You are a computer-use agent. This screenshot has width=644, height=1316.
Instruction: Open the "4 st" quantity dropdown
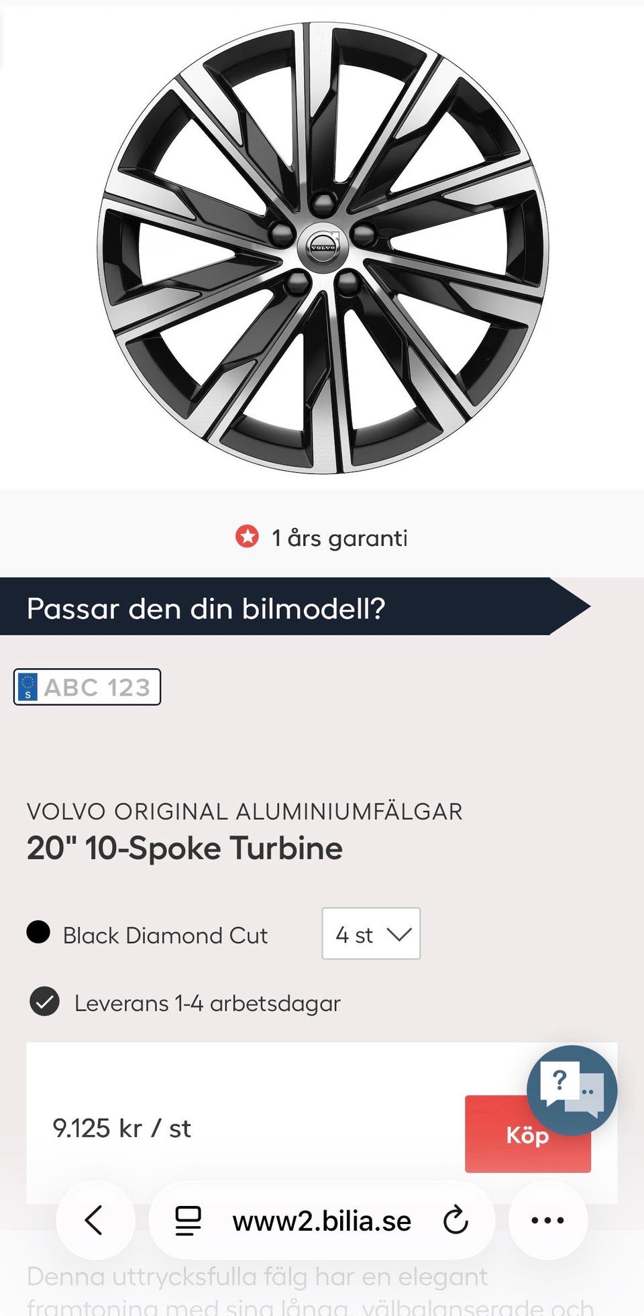click(x=371, y=934)
